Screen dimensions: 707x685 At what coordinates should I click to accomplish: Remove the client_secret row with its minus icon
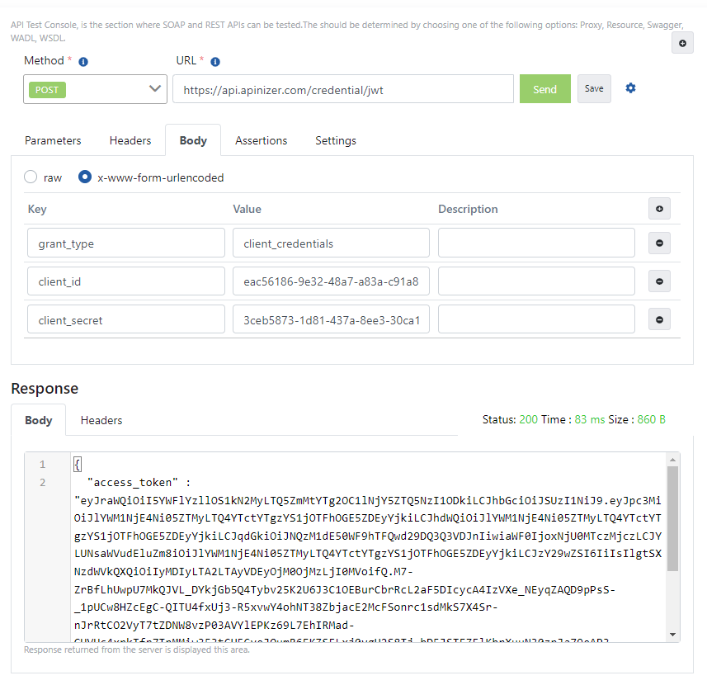click(658, 319)
